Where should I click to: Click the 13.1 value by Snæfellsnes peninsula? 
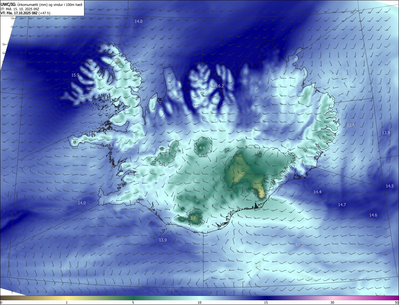(112, 146)
